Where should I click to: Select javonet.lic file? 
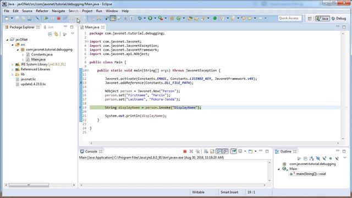pos(28,79)
